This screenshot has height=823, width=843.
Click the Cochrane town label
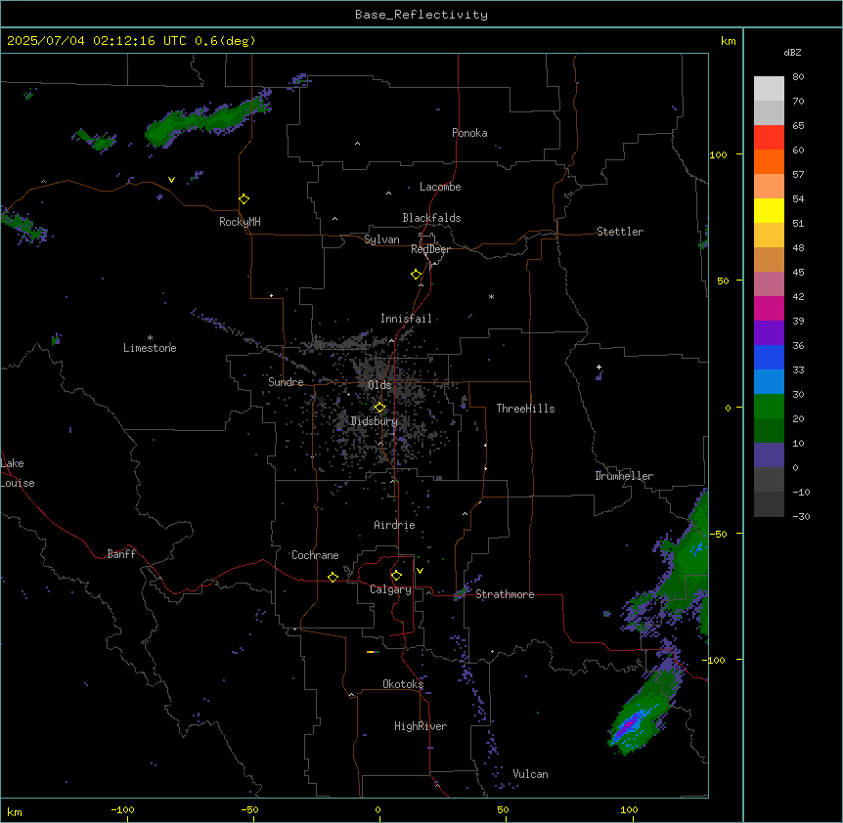pos(315,555)
